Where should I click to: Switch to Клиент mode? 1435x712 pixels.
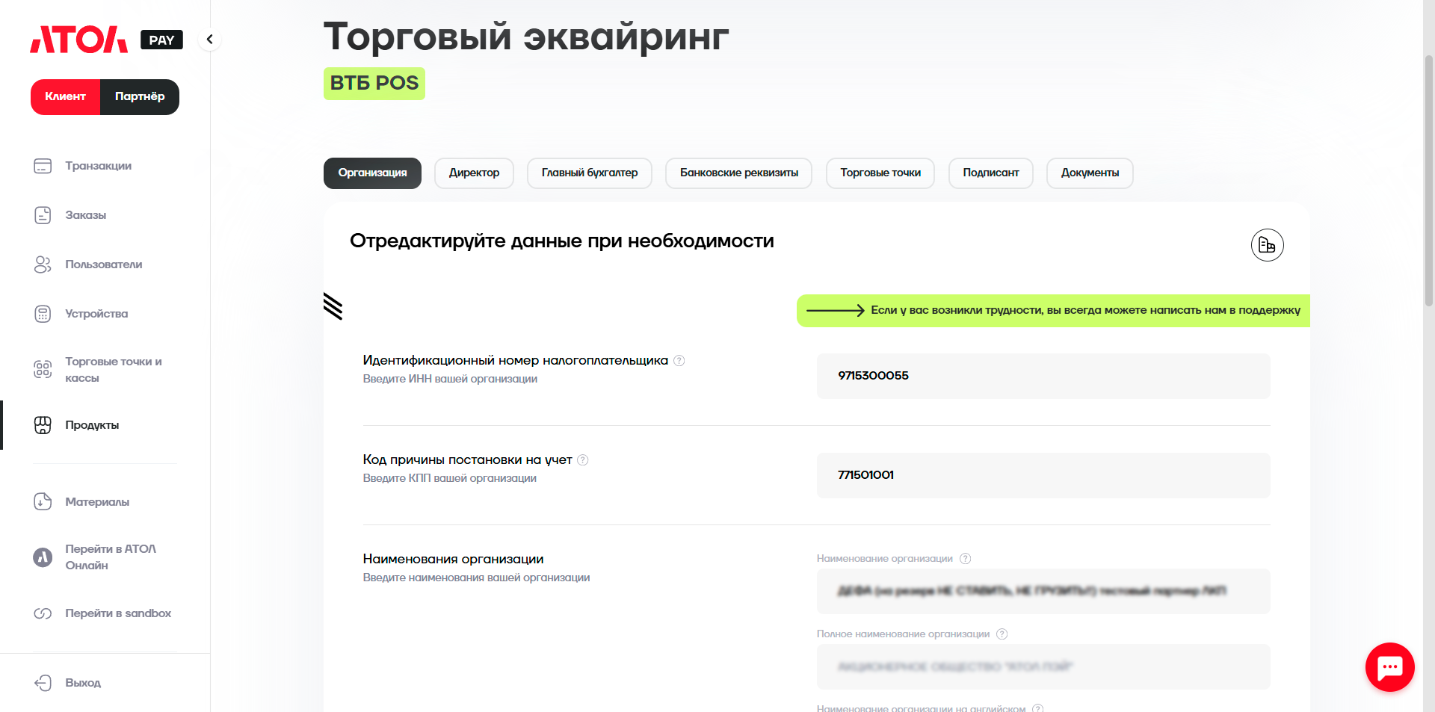65,97
